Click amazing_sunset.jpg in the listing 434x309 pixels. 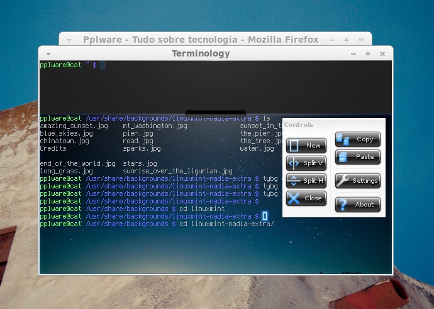click(74, 126)
